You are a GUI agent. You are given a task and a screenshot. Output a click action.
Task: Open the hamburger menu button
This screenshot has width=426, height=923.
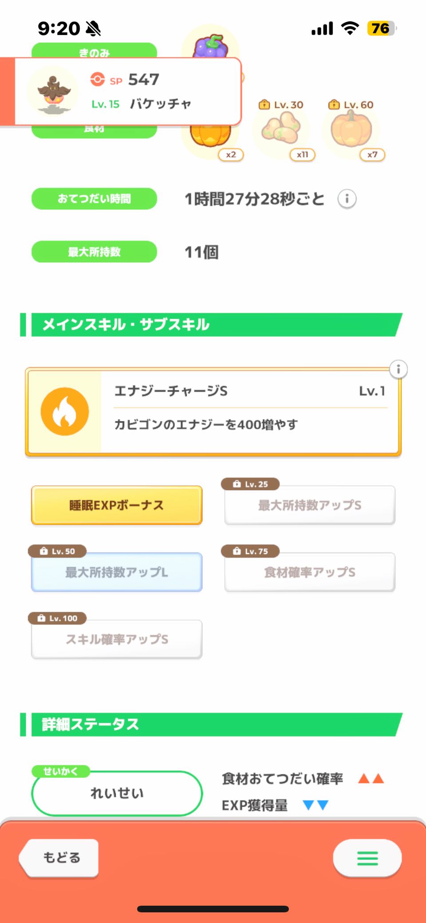[367, 858]
